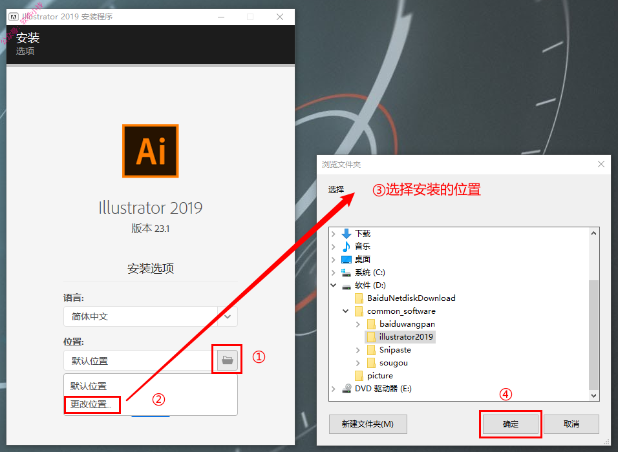This screenshot has height=452, width=618.
Task: Expand the 系统 (C:) drive node
Action: click(x=334, y=272)
